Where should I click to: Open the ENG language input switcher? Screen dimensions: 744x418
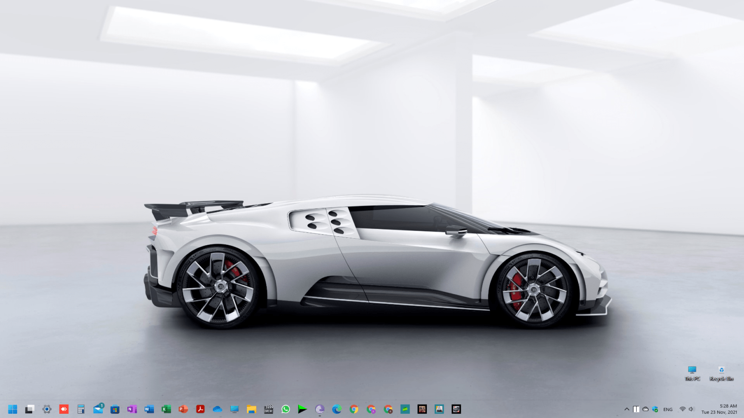pyautogui.click(x=668, y=409)
